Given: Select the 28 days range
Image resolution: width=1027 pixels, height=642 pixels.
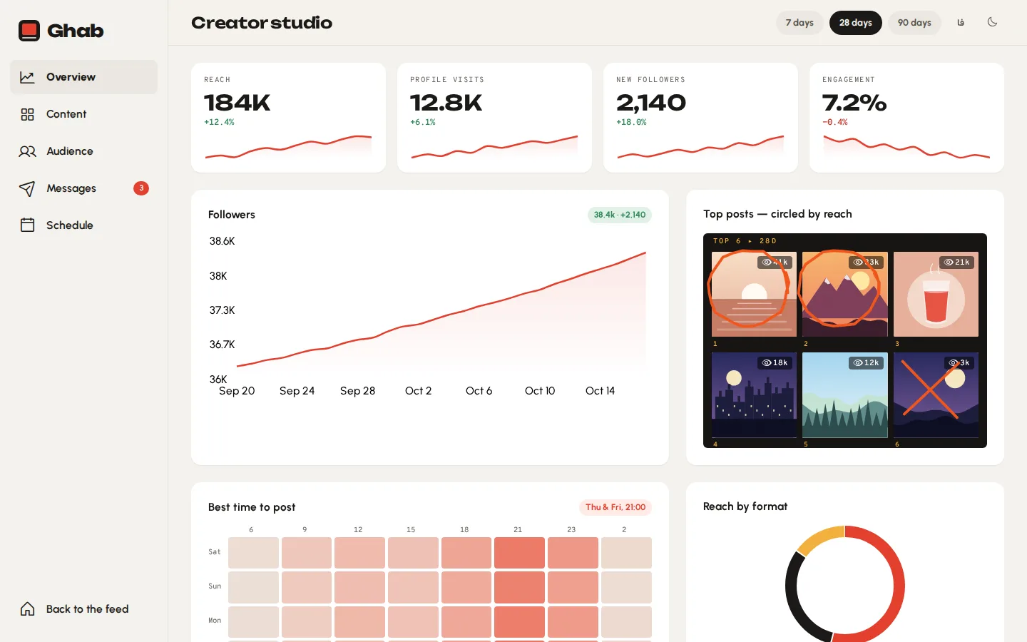Looking at the screenshot, I should tap(856, 23).
